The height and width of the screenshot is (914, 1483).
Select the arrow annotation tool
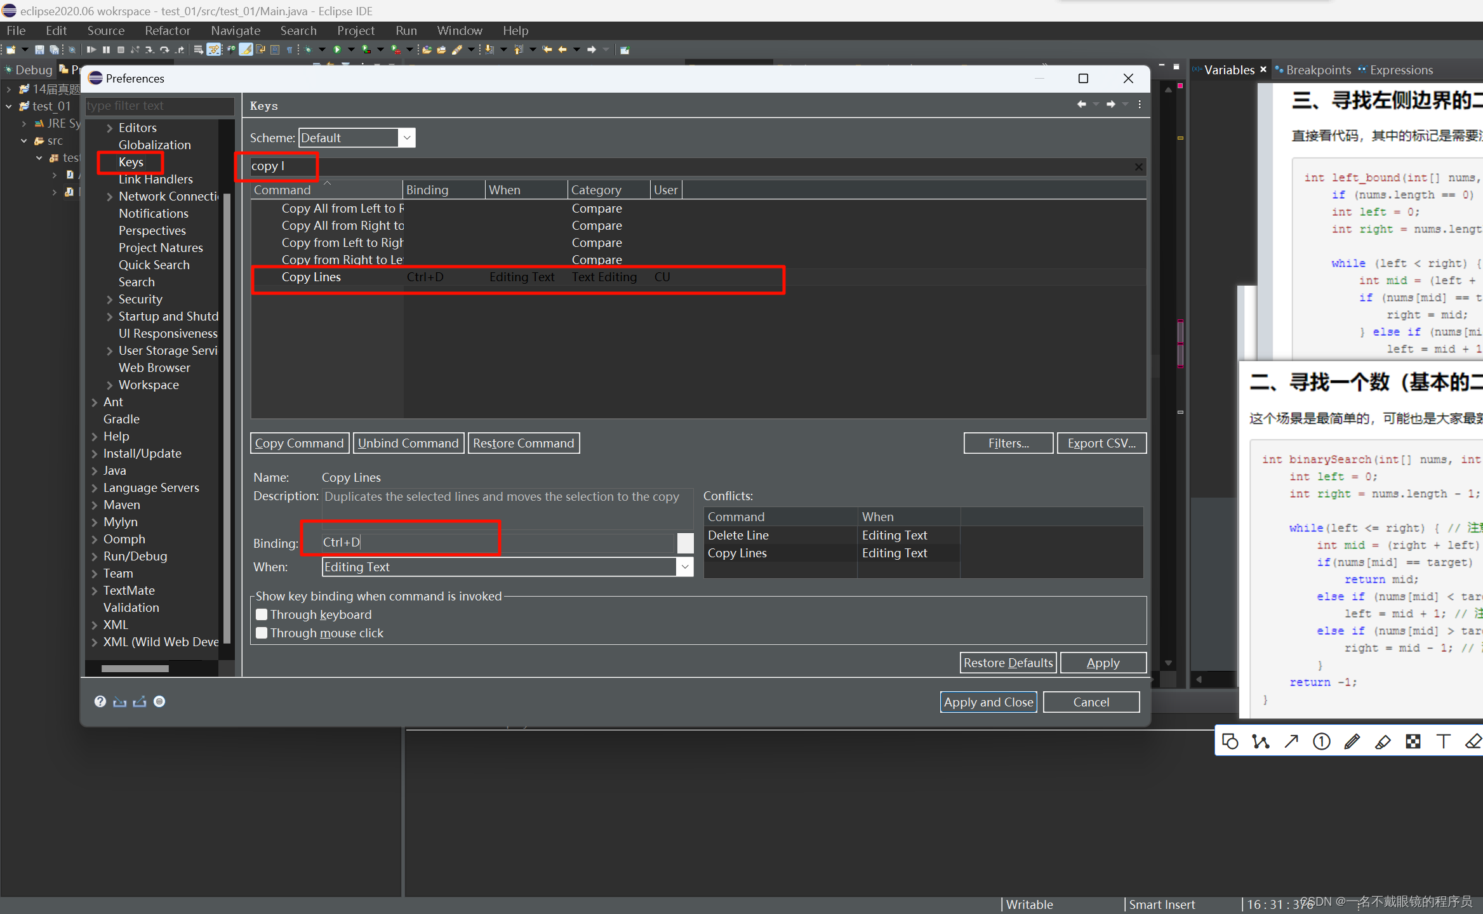1291,741
